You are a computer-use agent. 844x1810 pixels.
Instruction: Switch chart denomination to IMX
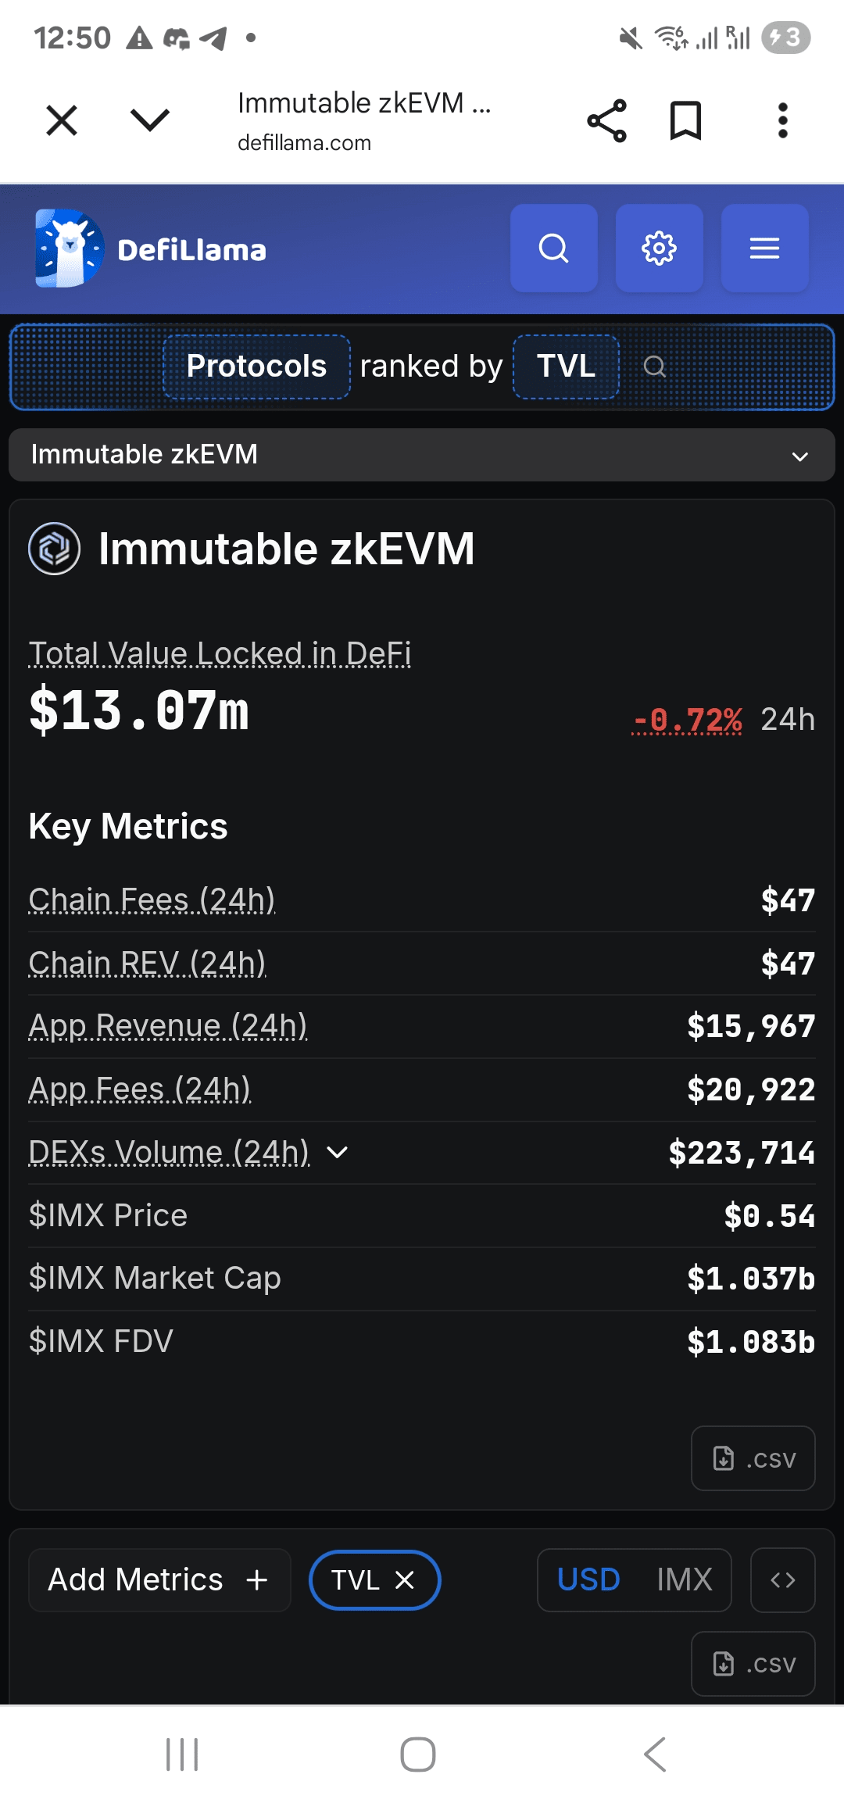684,1579
